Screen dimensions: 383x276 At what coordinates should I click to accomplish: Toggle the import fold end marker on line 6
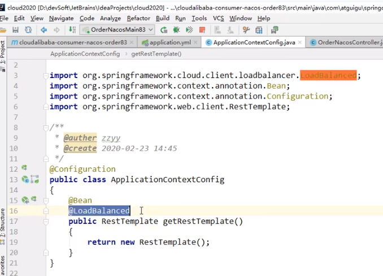[x=46, y=107]
